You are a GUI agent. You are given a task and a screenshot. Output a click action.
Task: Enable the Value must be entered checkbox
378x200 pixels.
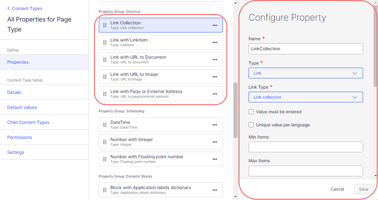point(251,112)
